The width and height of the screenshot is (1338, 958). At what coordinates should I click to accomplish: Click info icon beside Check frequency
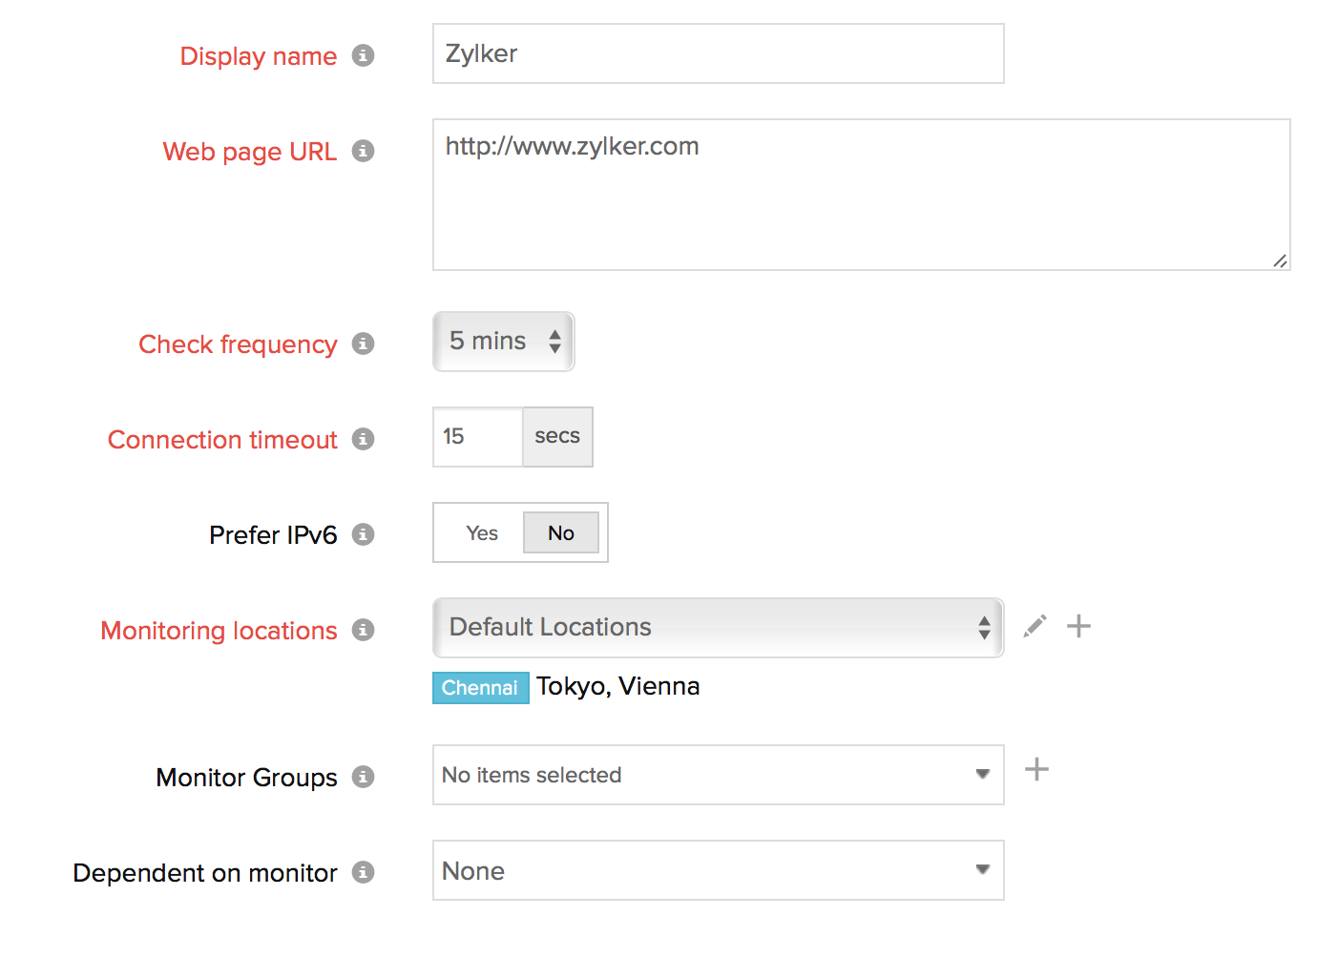[x=363, y=344]
